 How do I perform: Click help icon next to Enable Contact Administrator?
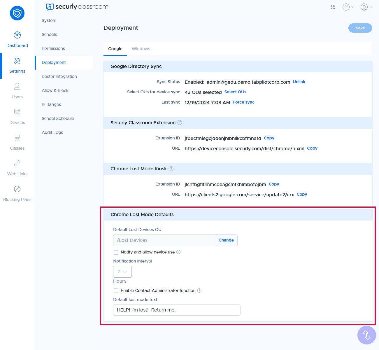[199, 290]
